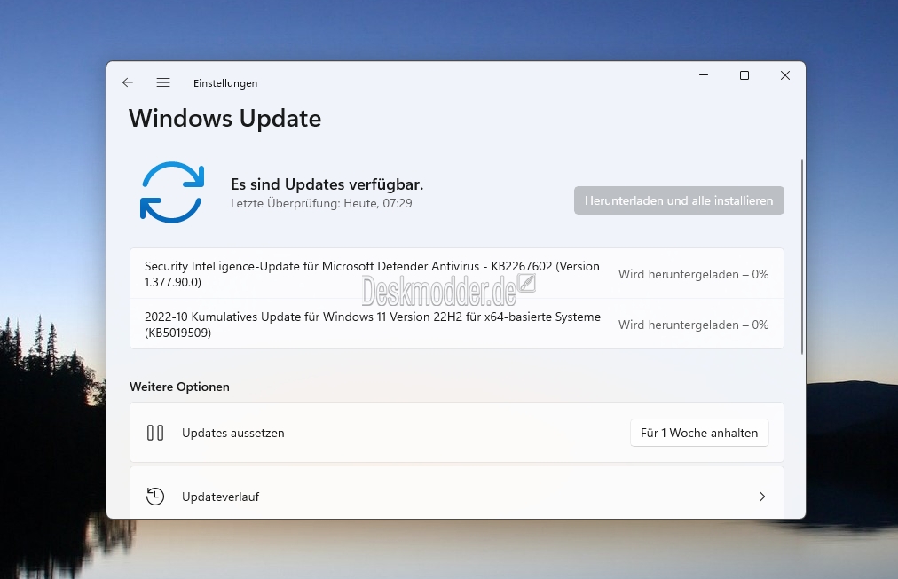
Task: Click the pause icon beside Updates aussetzen
Action: tap(155, 433)
